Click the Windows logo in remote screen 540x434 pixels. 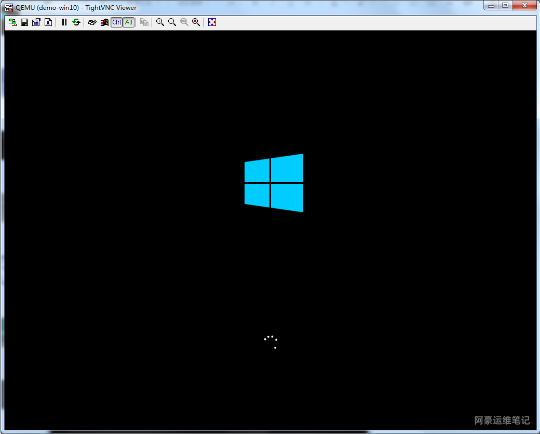(x=274, y=183)
